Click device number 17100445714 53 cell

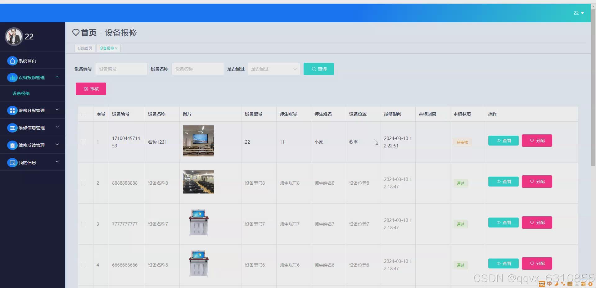(126, 142)
